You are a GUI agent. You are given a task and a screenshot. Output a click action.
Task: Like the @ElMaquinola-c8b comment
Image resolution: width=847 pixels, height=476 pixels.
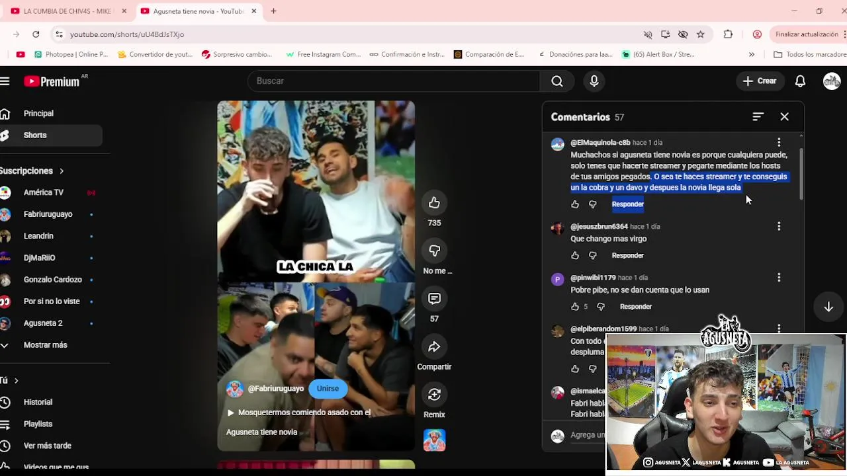pos(575,204)
